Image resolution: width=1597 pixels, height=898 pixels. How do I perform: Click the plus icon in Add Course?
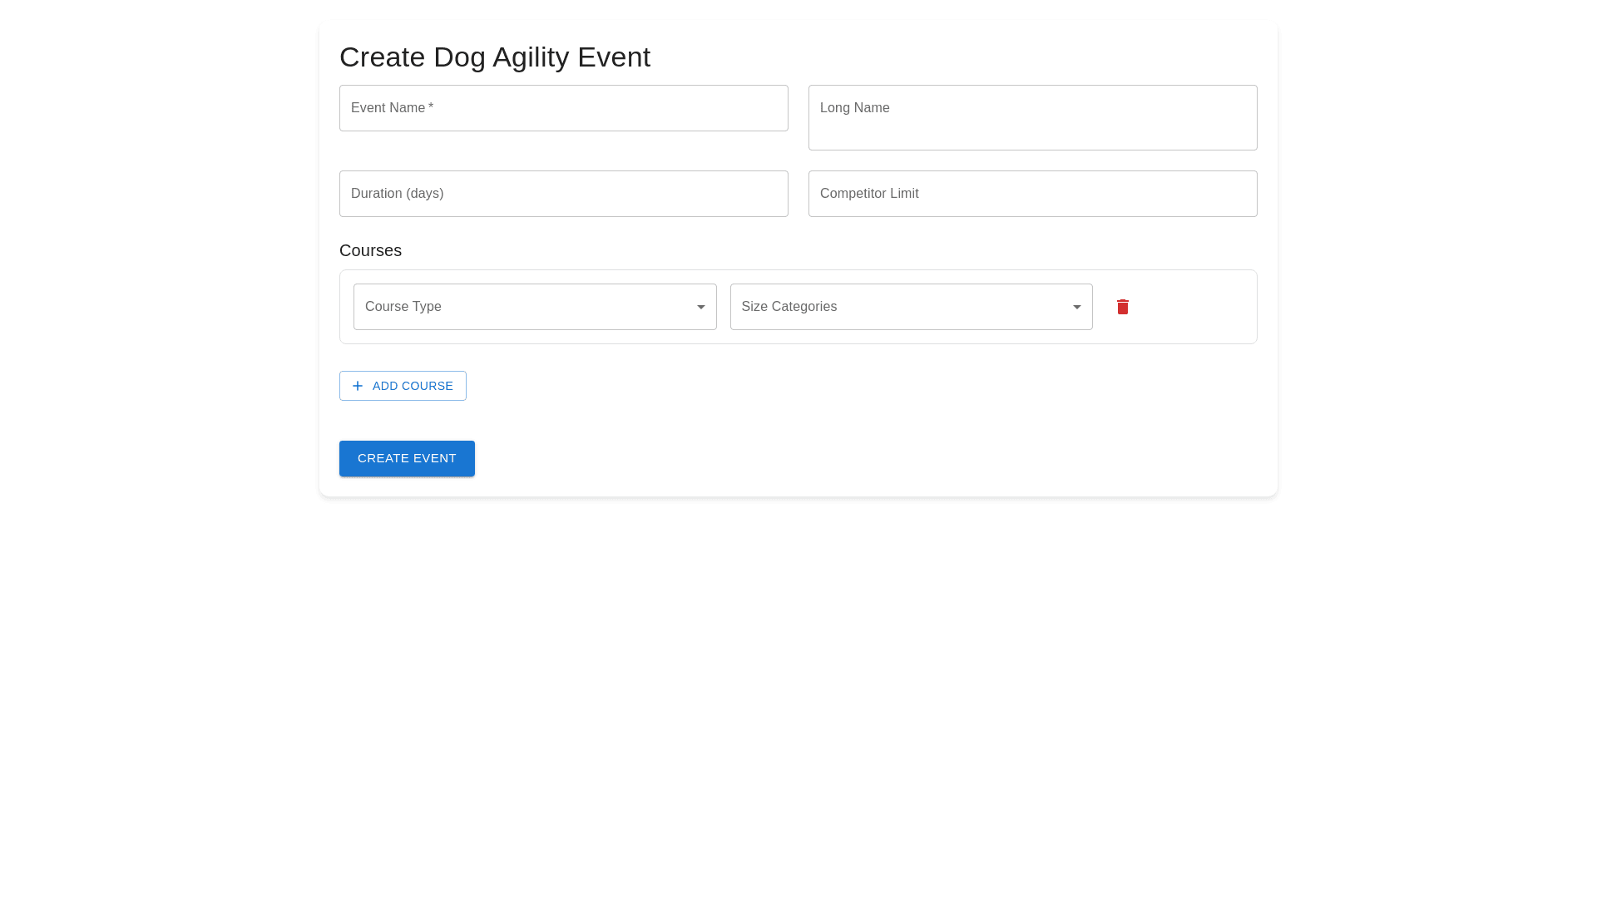click(358, 386)
